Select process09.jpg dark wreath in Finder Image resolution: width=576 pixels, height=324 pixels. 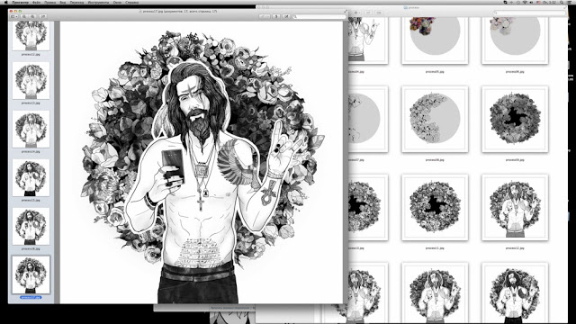515,120
